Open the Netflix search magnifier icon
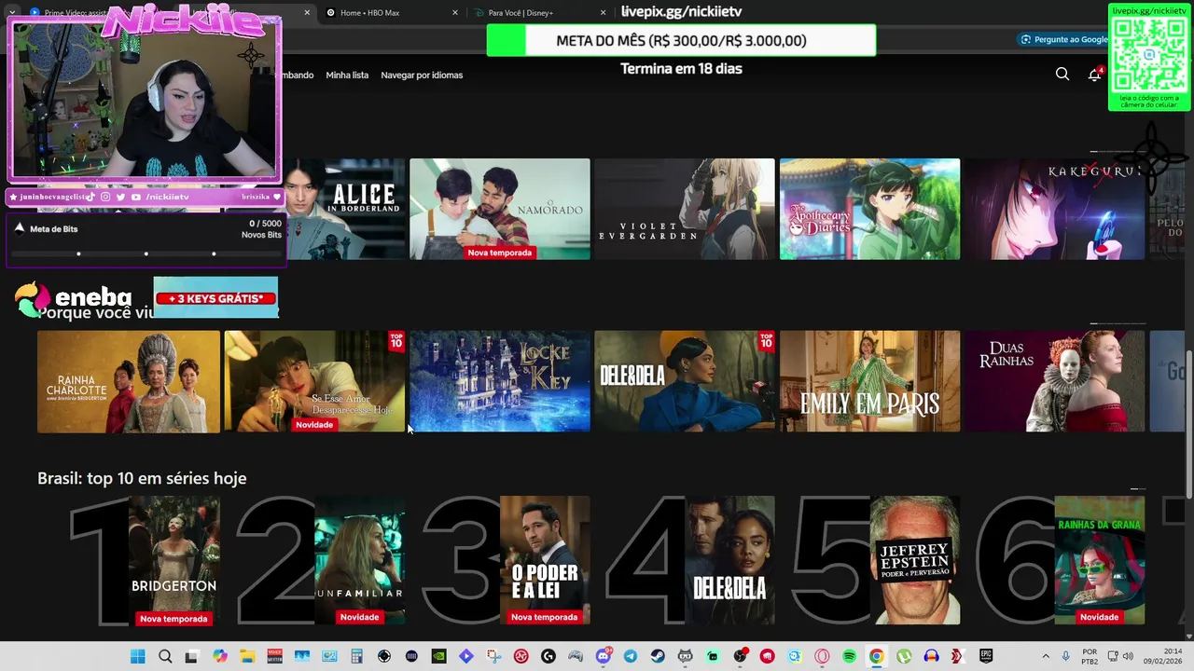Screen dimensions: 1194x671 point(1062,75)
